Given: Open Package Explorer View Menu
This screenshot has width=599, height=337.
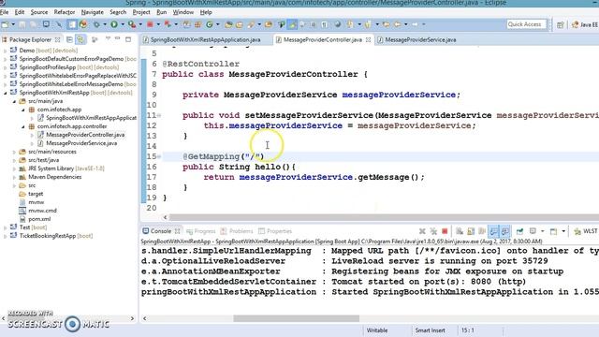Looking at the screenshot, I should [x=109, y=39].
